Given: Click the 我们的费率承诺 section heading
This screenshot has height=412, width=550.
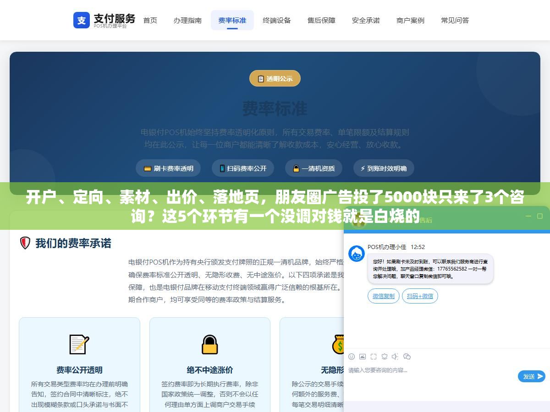Looking at the screenshot, I should point(73,243).
